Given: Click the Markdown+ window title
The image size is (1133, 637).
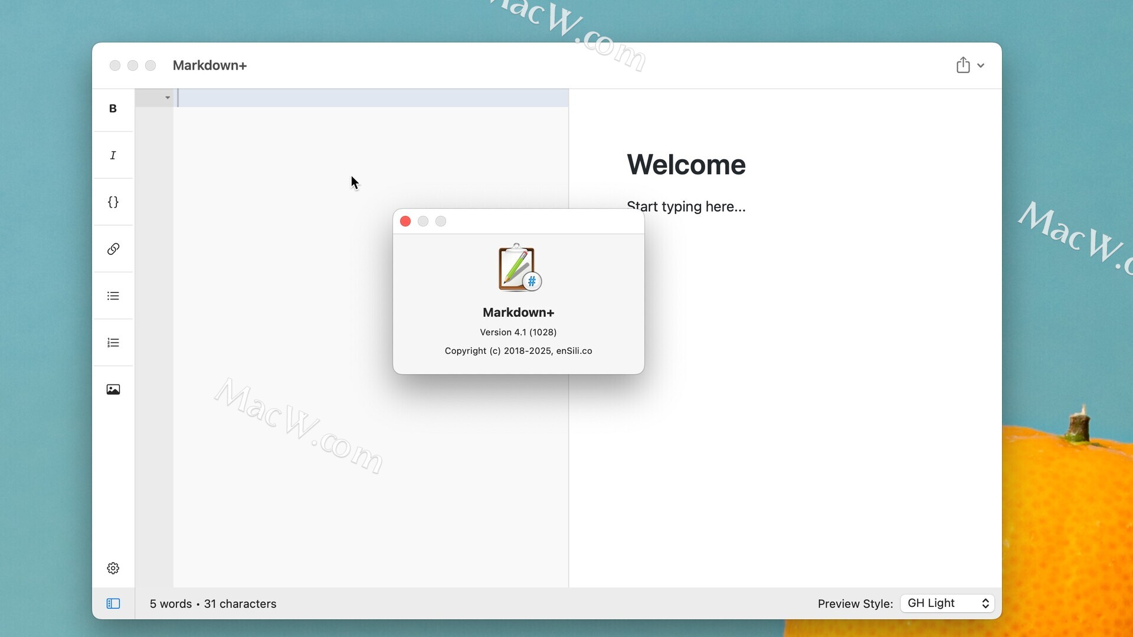Looking at the screenshot, I should coord(209,65).
